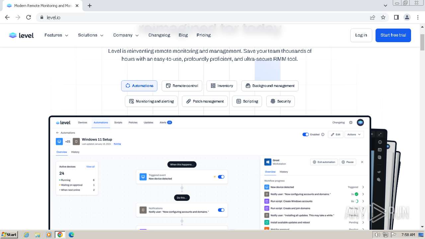The image size is (425, 239).
Task: Click the activity pulse icon on the dark side panel
Action: pyautogui.click(x=379, y=172)
